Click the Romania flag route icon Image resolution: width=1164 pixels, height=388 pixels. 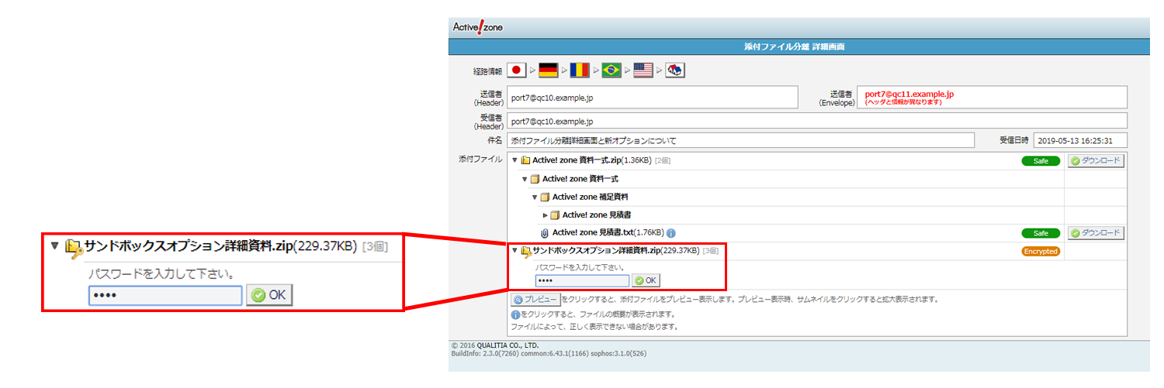point(580,70)
